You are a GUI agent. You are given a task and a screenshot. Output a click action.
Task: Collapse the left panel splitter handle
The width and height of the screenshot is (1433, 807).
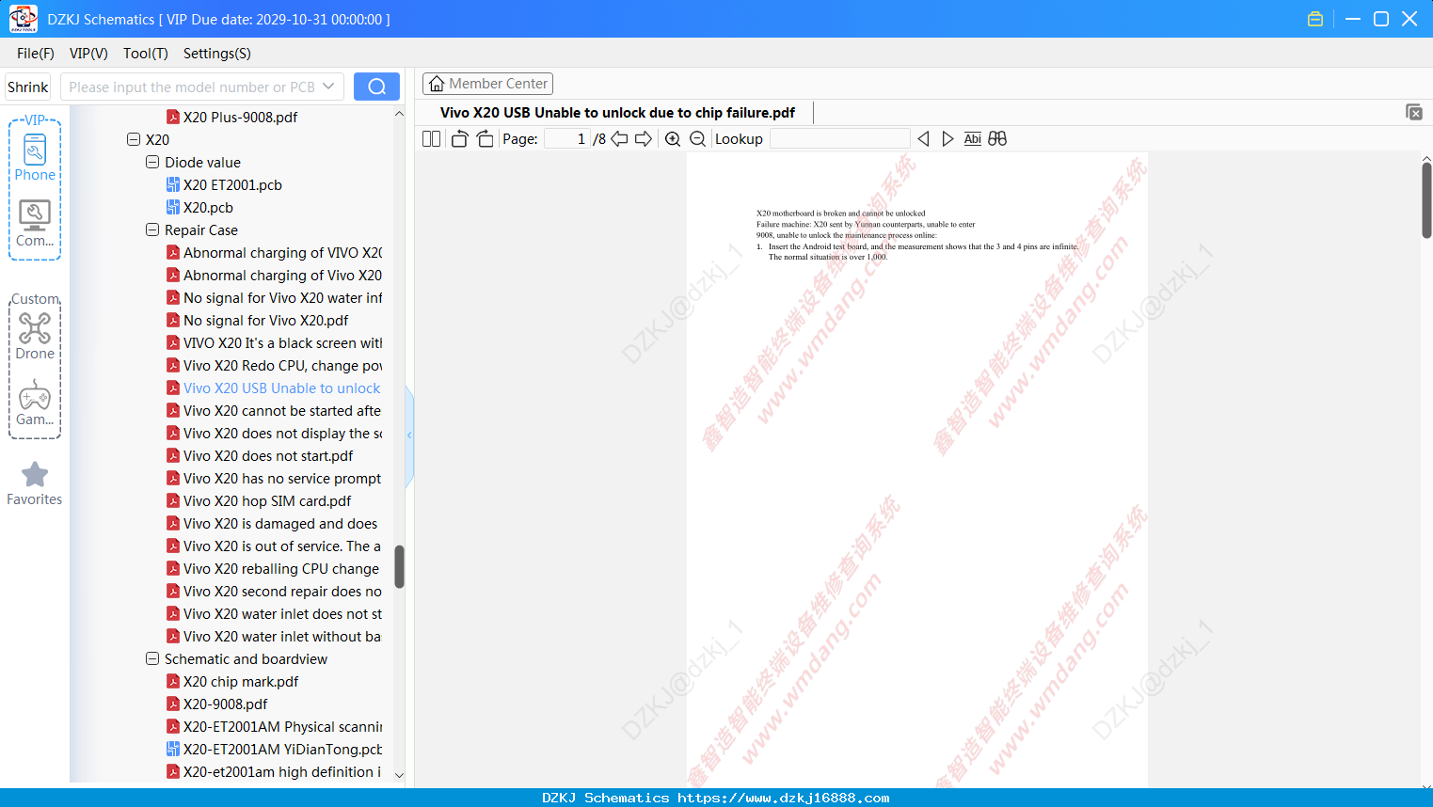[409, 435]
